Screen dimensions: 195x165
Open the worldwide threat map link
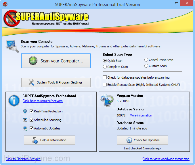[x=166, y=159]
